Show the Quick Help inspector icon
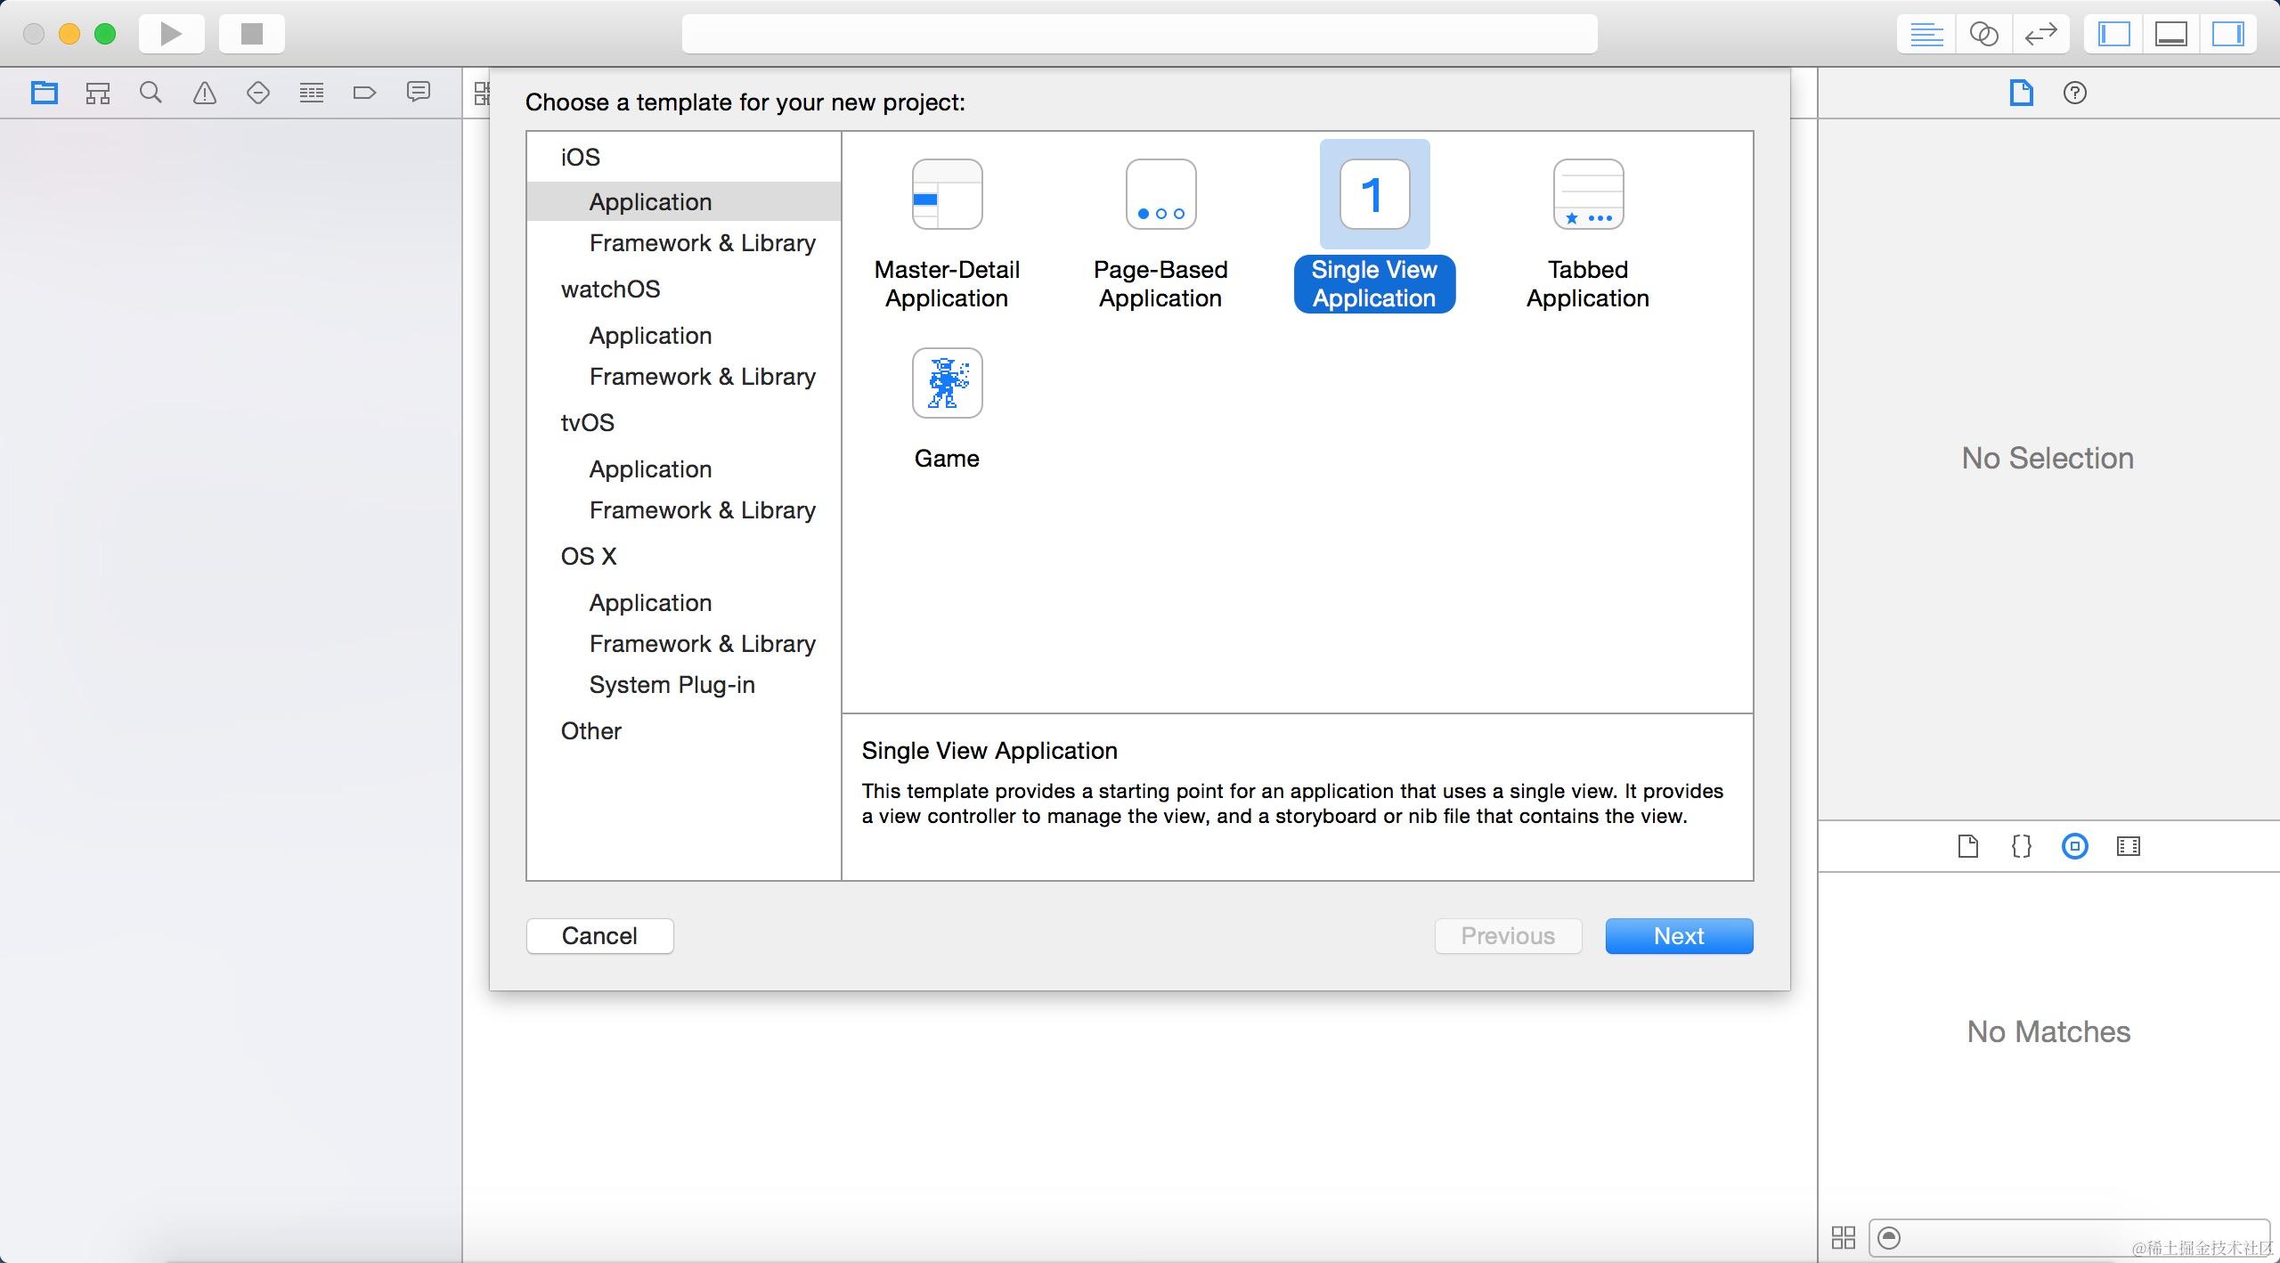 tap(2074, 93)
